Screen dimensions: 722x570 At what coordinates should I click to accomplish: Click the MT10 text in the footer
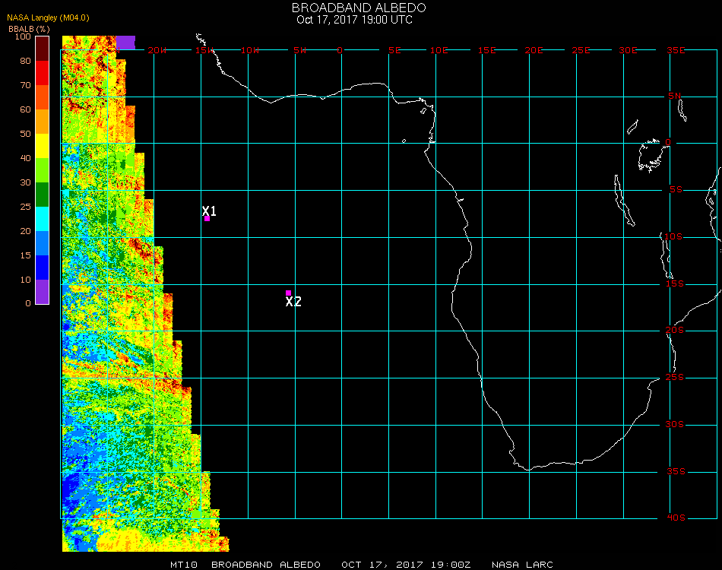click(184, 565)
